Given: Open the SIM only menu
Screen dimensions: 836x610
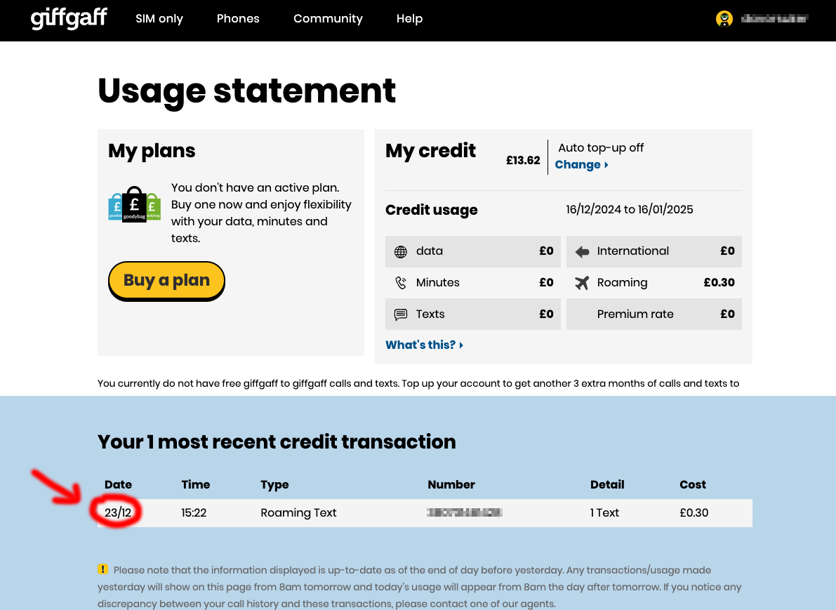Looking at the screenshot, I should coord(159,19).
